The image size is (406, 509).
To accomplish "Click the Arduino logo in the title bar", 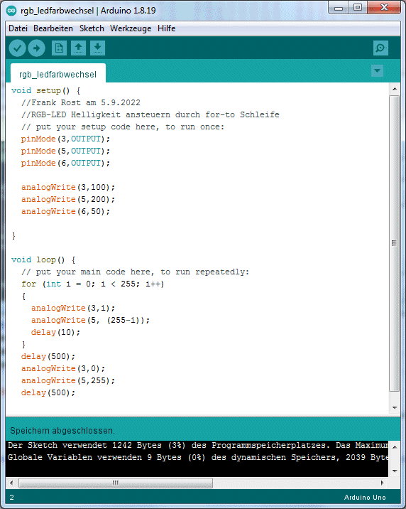I will (x=11, y=11).
